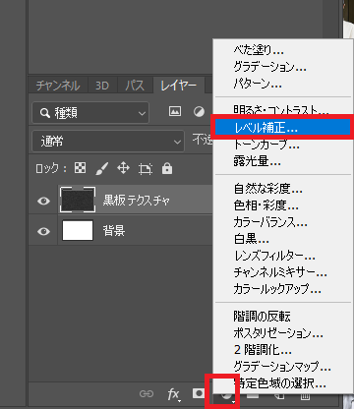
Task: Click the 背景 layer name
Action: tap(114, 231)
